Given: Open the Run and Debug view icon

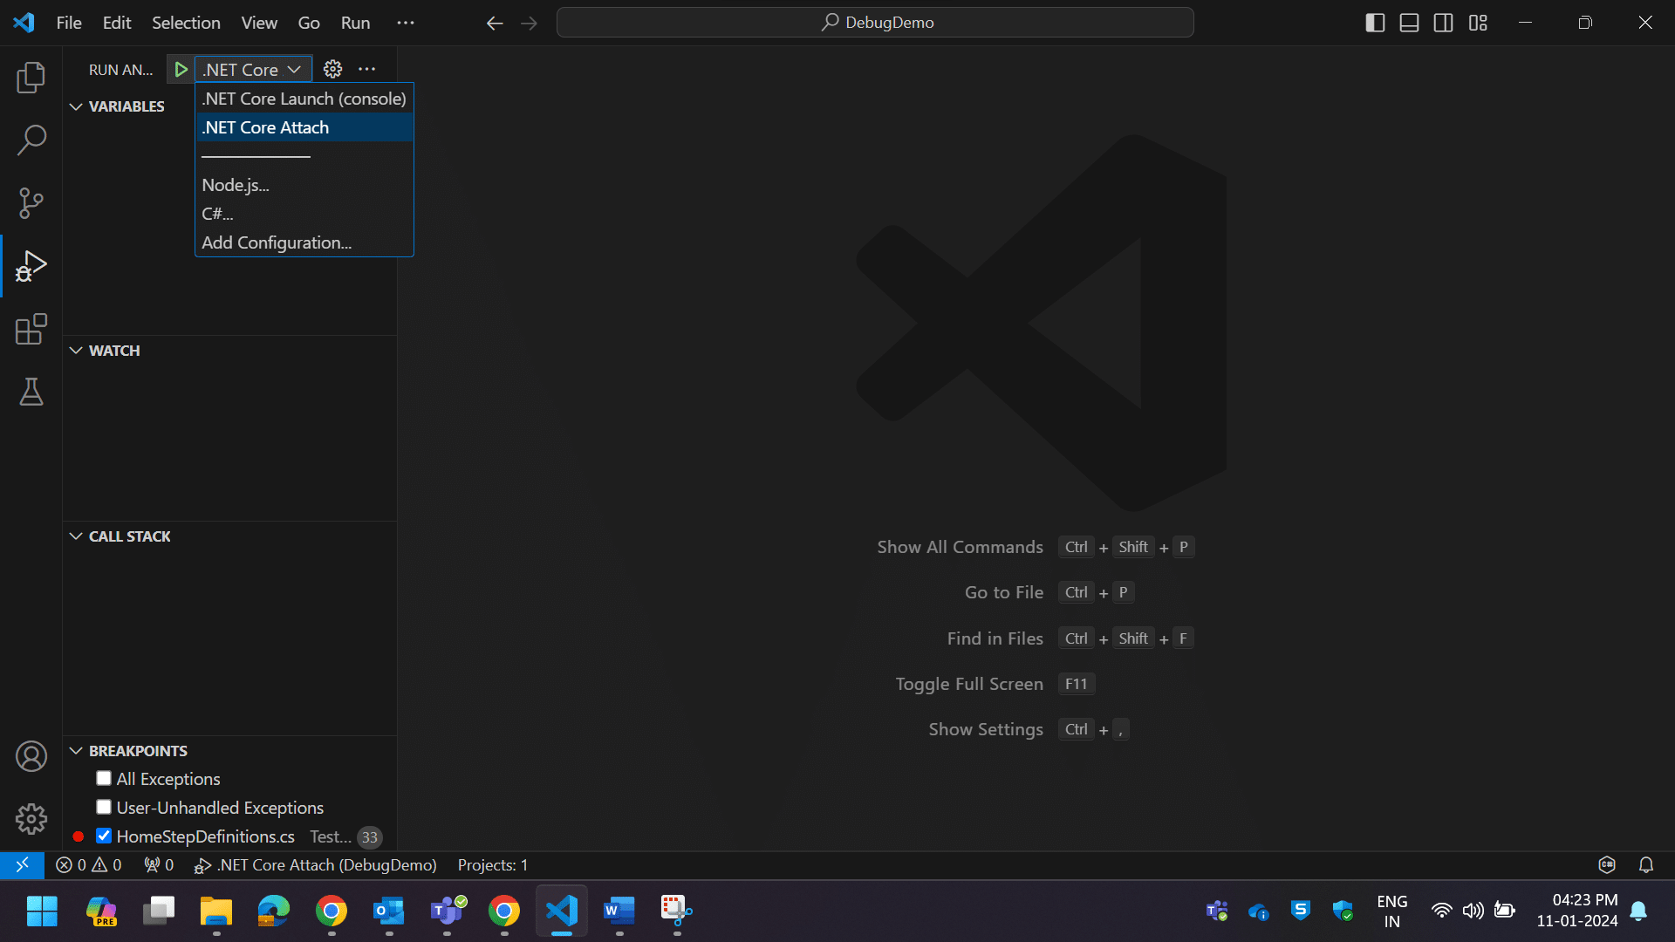Looking at the screenshot, I should 31,266.
